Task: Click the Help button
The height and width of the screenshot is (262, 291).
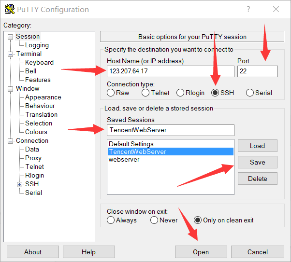Action: tap(89, 252)
